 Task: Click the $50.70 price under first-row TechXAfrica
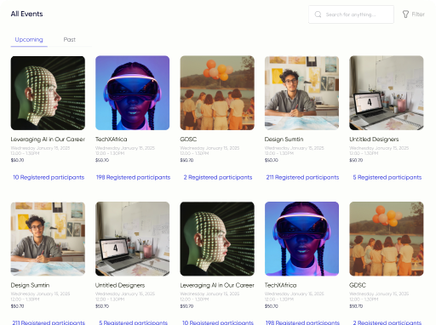point(102,160)
